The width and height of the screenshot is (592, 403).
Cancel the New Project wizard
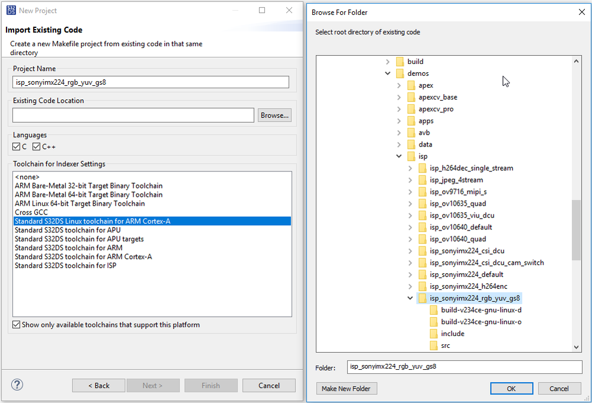point(269,386)
